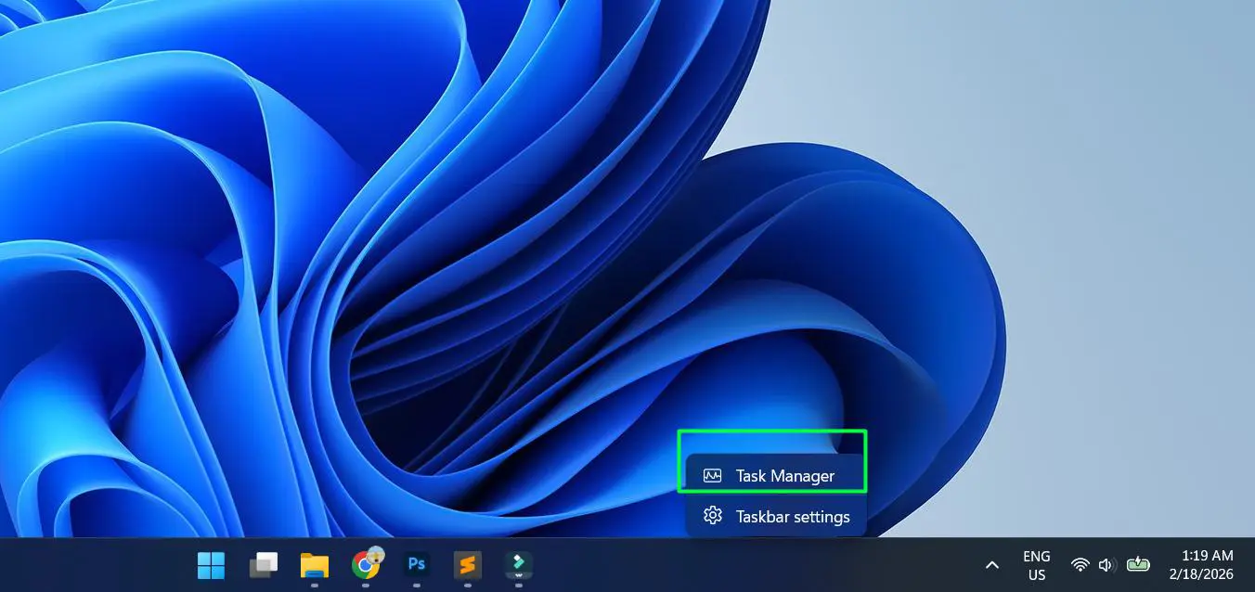Expand the hidden system tray icons
The height and width of the screenshot is (592, 1255).
(991, 565)
